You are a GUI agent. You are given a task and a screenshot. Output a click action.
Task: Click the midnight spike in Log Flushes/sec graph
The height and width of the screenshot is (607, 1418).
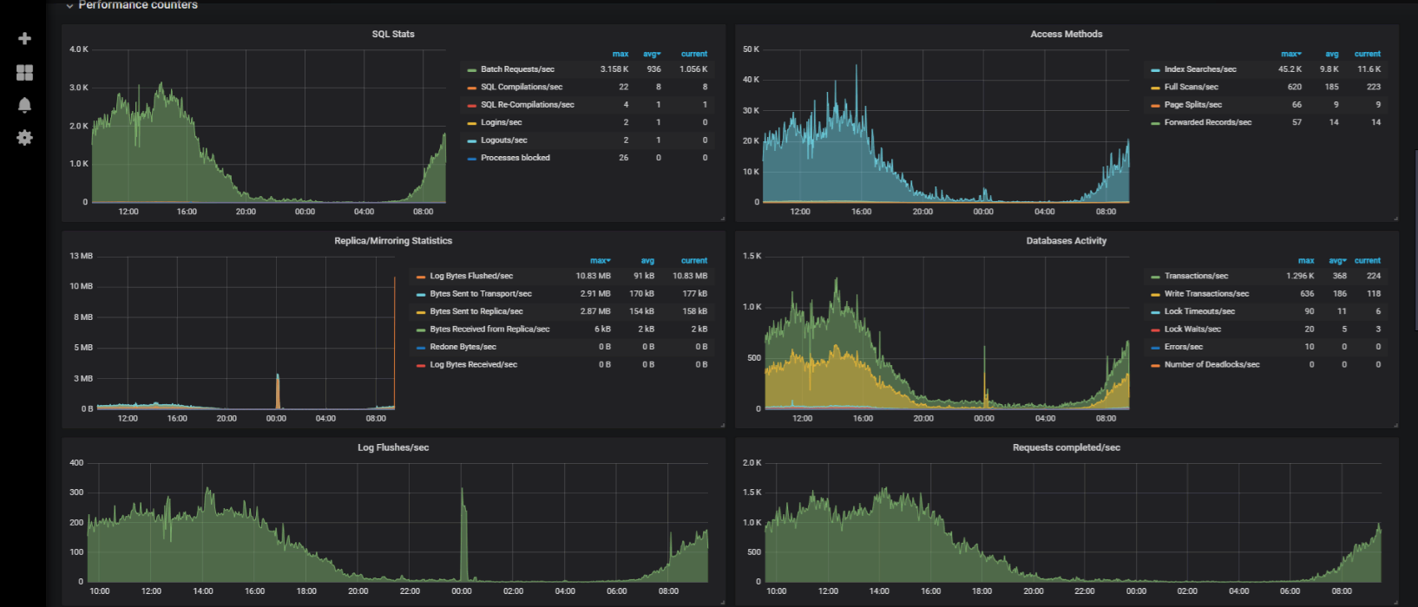(x=463, y=533)
